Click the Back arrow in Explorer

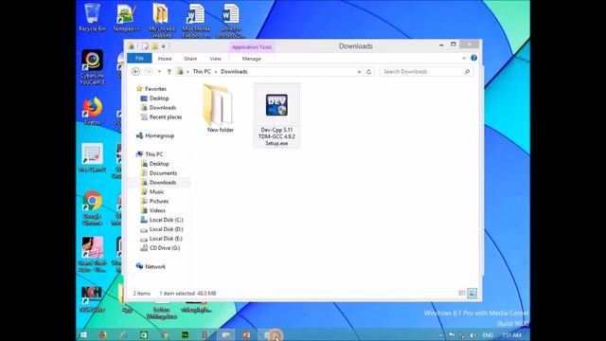135,72
